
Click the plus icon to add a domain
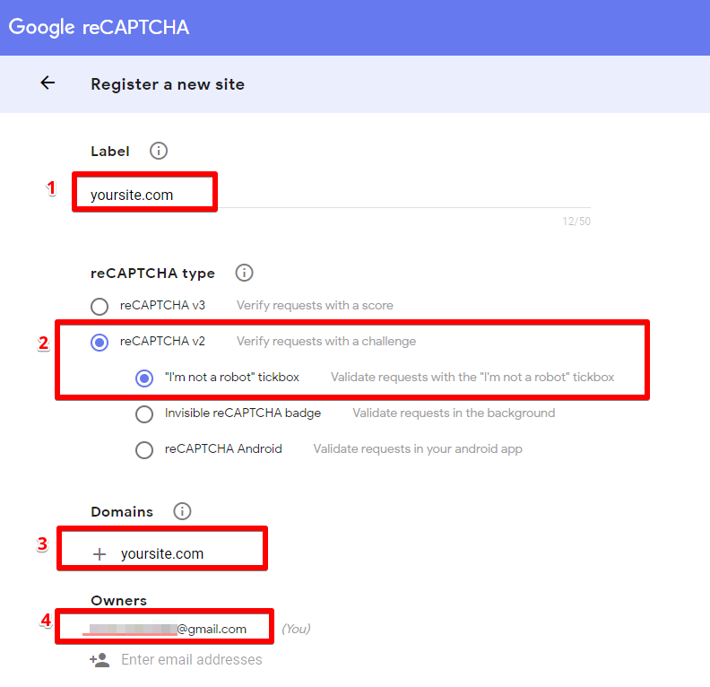(x=100, y=554)
